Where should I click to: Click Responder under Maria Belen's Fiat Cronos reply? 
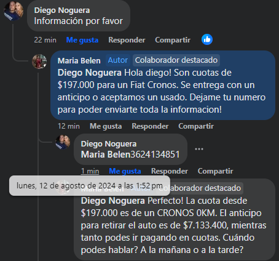point(150,126)
